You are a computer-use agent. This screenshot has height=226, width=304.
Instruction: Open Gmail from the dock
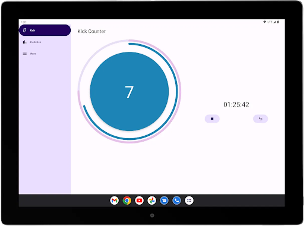click(115, 201)
